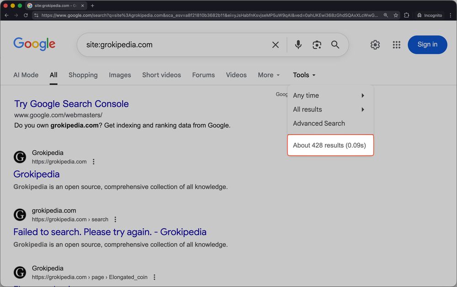Viewport: 457px width, 287px height.
Task: Go back with the browser back arrow
Action: (x=6, y=15)
